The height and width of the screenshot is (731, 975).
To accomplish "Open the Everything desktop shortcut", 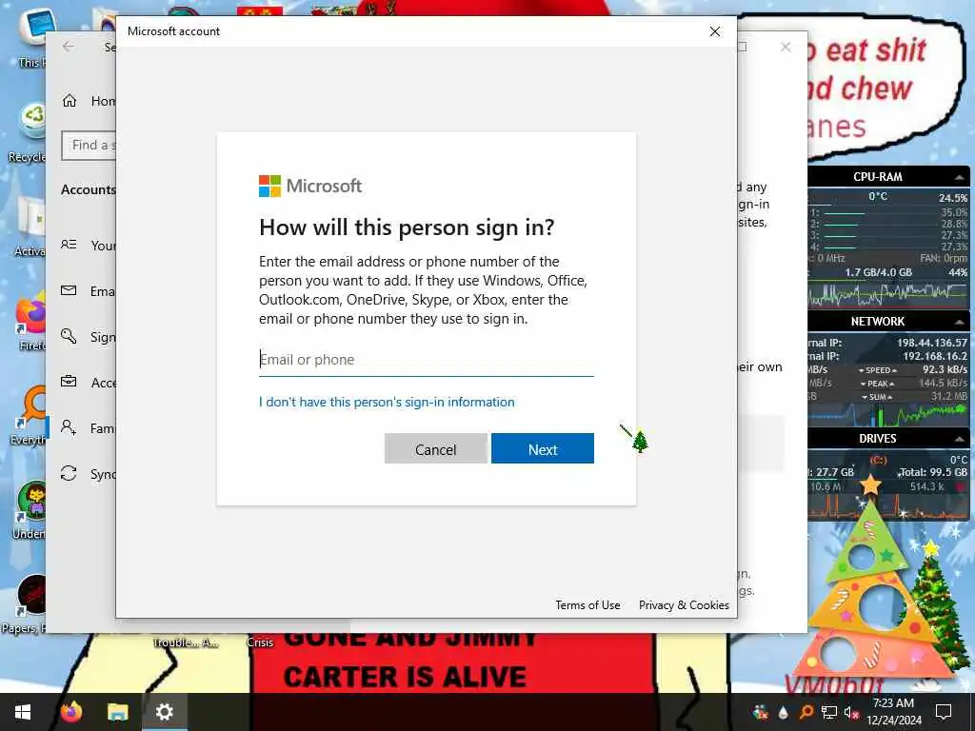I will [28, 417].
